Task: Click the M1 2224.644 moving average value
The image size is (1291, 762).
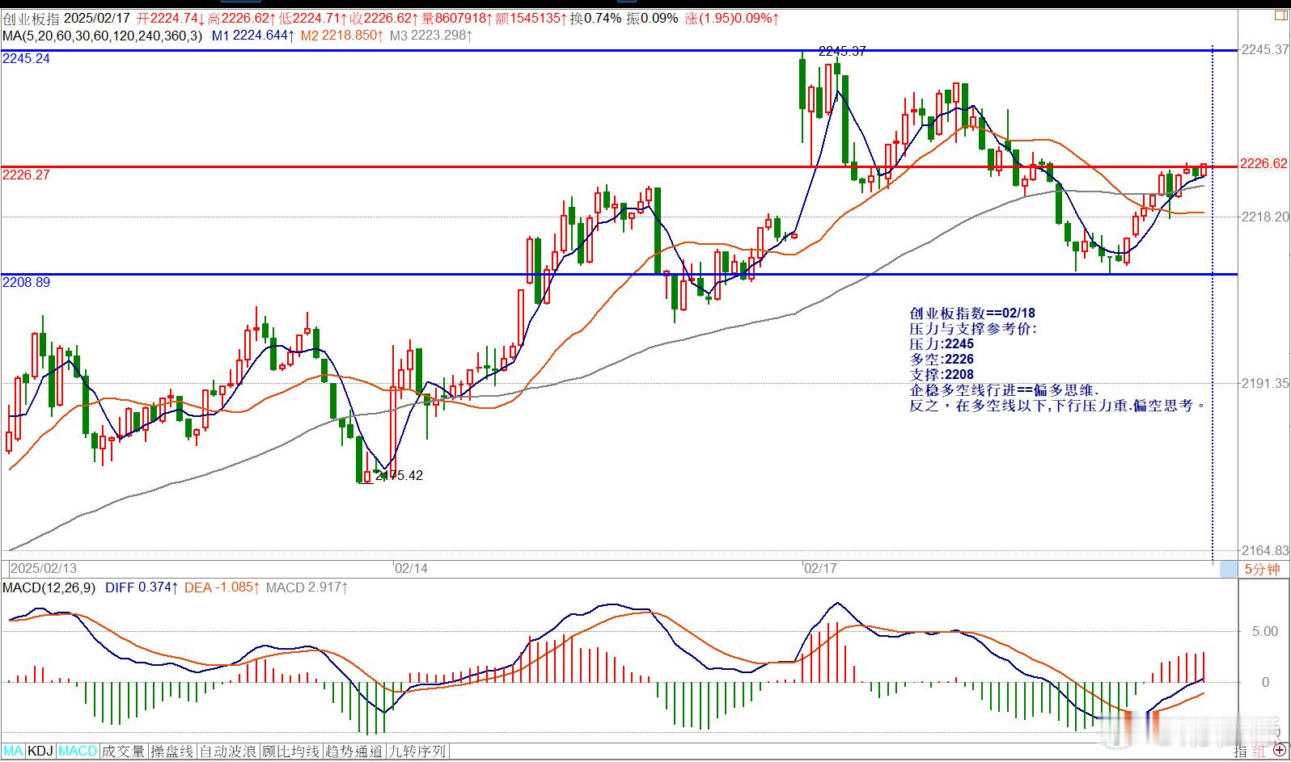Action: (x=252, y=36)
